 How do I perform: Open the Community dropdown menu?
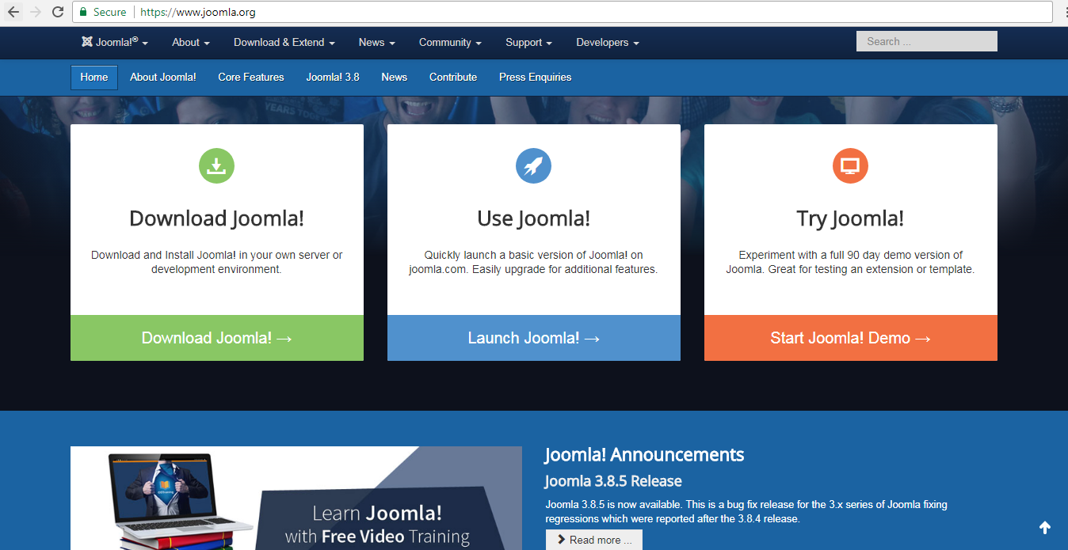(x=450, y=42)
